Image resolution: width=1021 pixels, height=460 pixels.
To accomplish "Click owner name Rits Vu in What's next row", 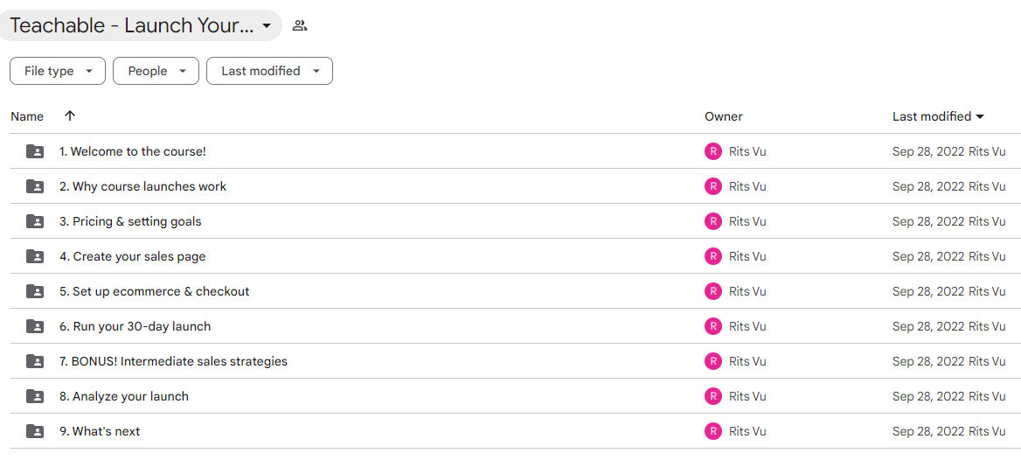I will pos(747,431).
